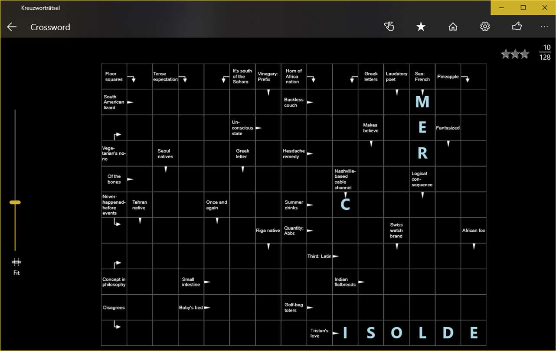Minimize the Kreuzworträtsel window
The image size is (556, 351).
[x=502, y=8]
